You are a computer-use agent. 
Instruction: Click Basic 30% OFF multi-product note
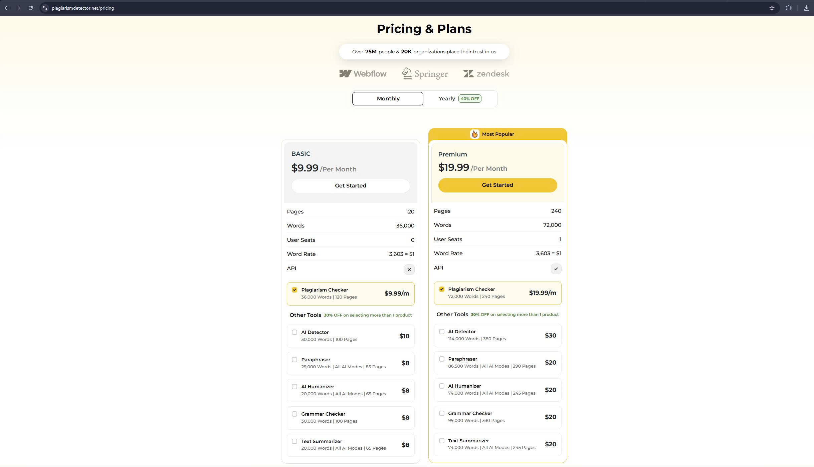click(x=368, y=315)
